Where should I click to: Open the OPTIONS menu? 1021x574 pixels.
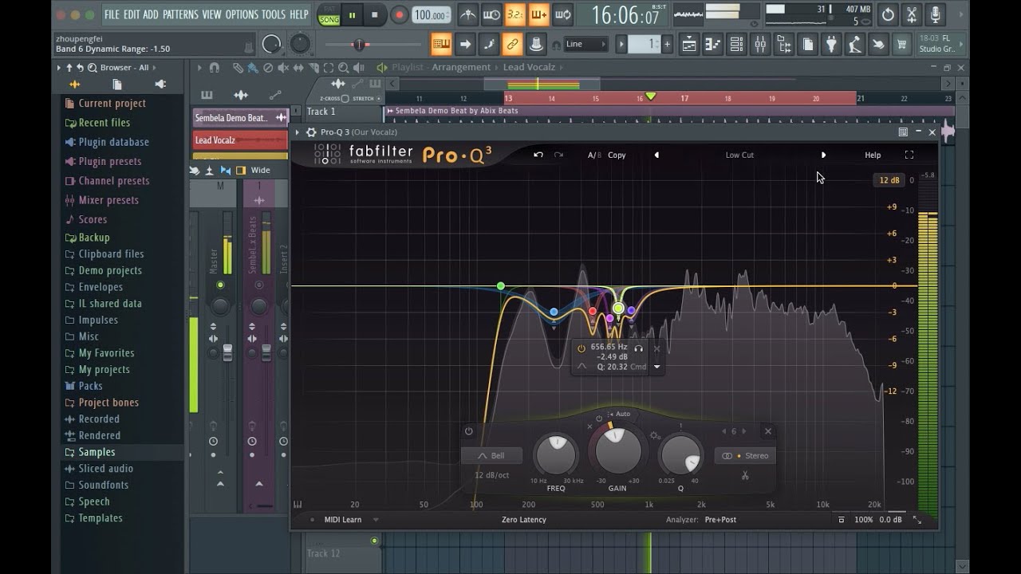(242, 14)
